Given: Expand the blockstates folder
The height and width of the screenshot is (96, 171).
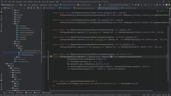Looking at the screenshot, I should (x=11, y=73).
